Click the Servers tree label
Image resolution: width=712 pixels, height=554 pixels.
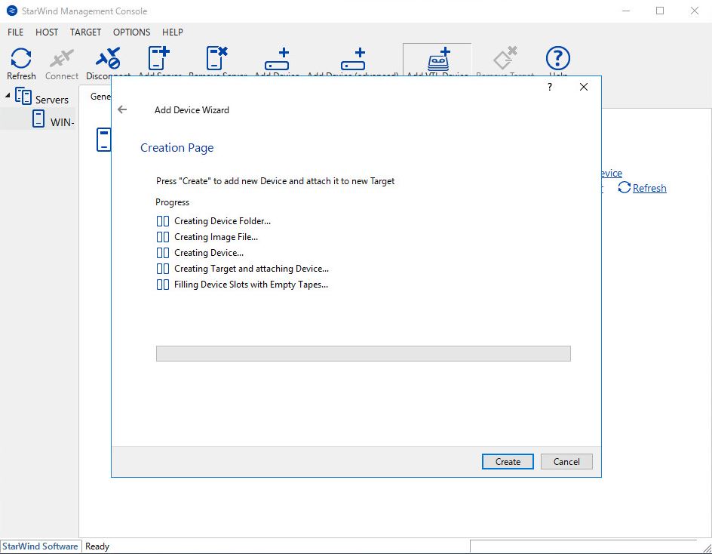52,100
